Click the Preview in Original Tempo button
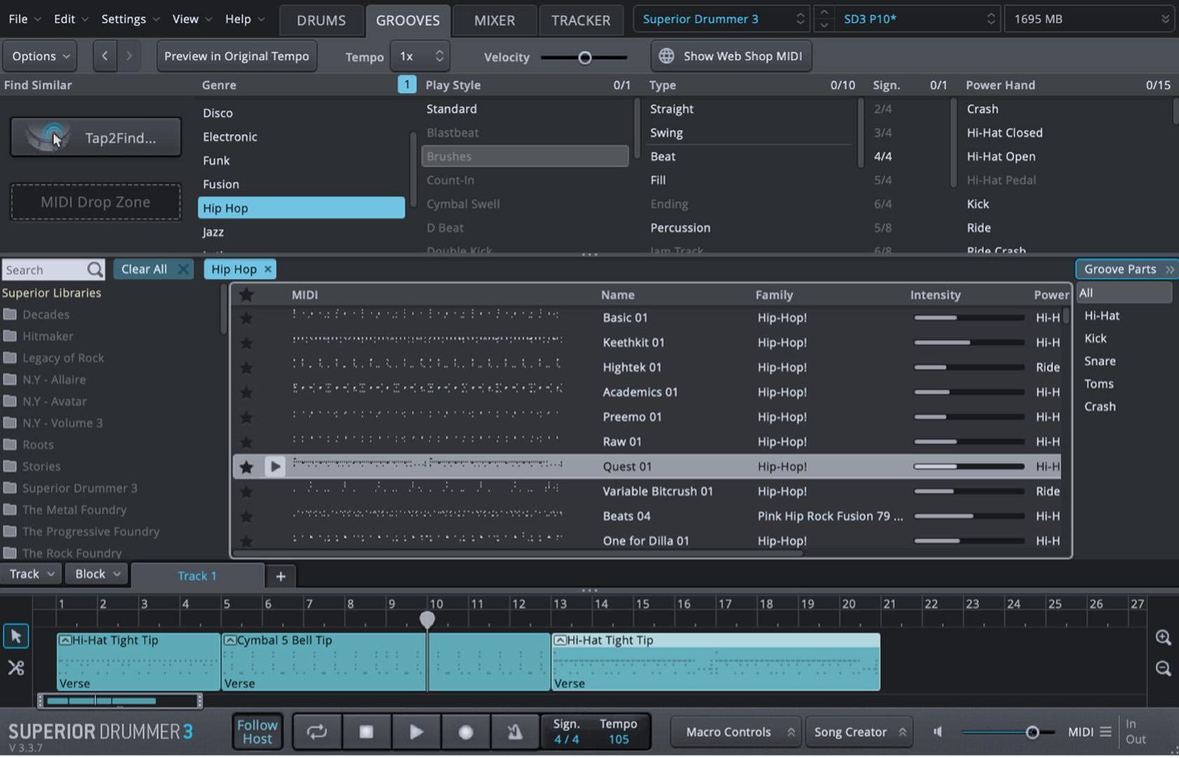This screenshot has height=758, width=1179. (x=236, y=56)
